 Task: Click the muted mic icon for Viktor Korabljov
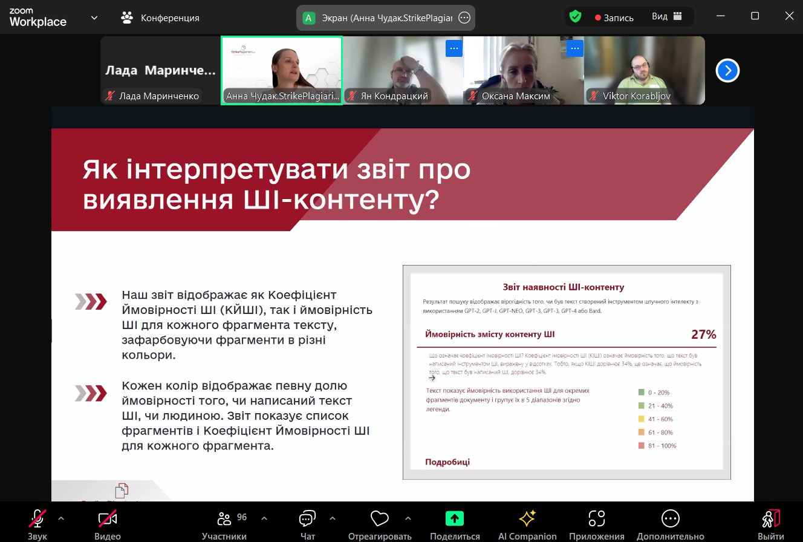click(x=594, y=96)
